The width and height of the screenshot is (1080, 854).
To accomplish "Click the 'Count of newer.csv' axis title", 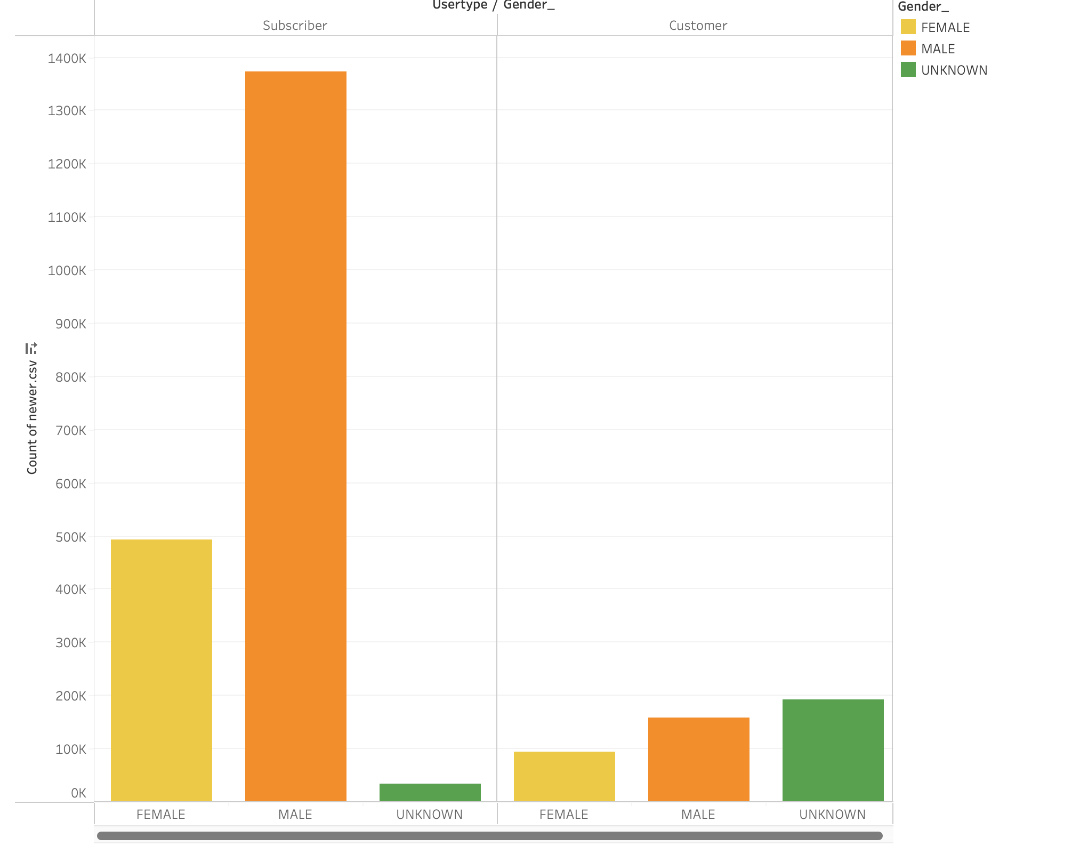I will pos(32,417).
